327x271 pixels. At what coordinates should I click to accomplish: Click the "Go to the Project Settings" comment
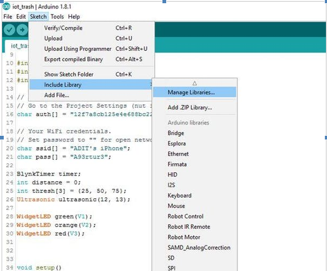84,106
